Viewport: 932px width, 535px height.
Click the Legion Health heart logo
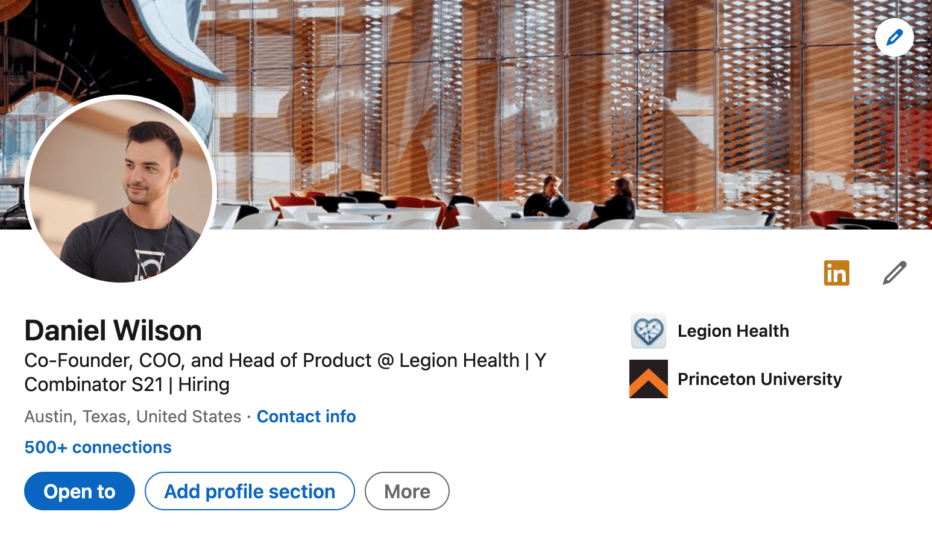[649, 331]
